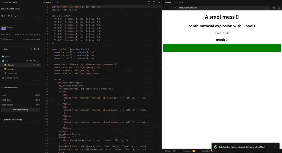Switch to the Tests tab
Viewport: 282px width, 153px height.
click(181, 2)
